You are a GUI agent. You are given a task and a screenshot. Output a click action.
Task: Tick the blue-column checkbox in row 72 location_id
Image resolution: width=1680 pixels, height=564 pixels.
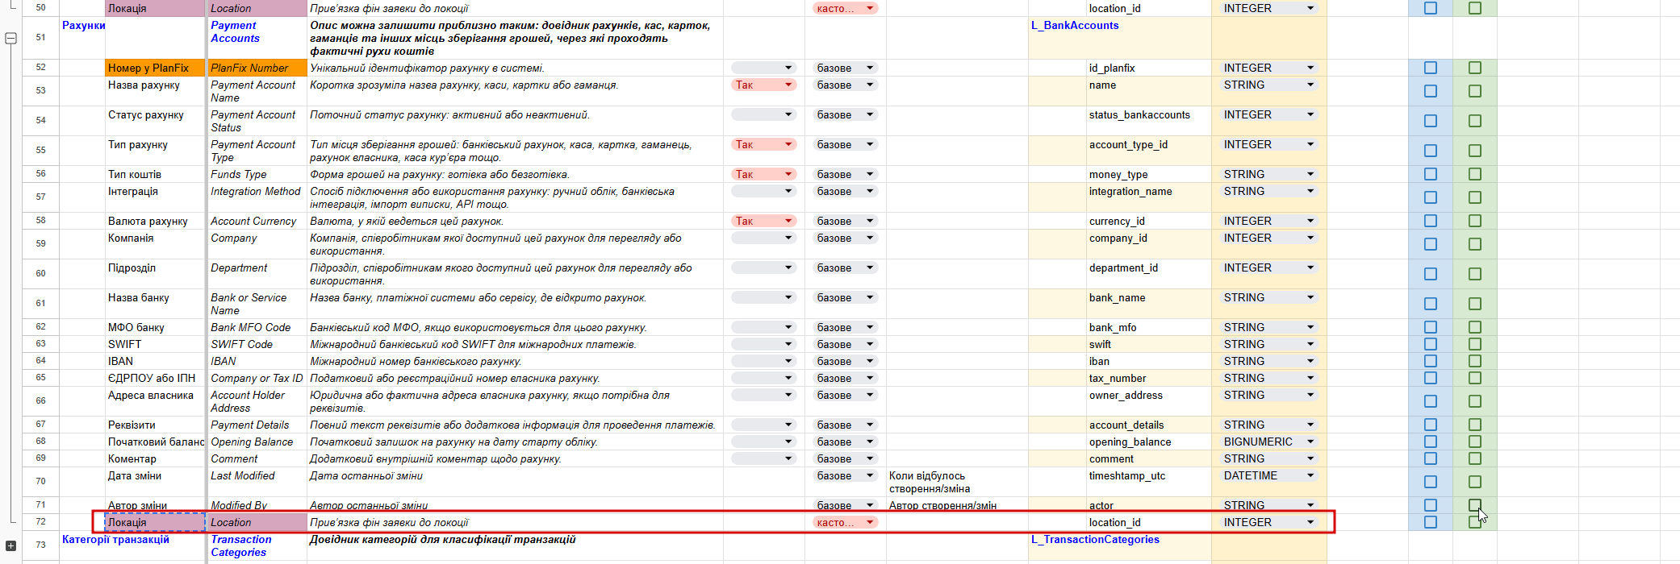pos(1431,522)
